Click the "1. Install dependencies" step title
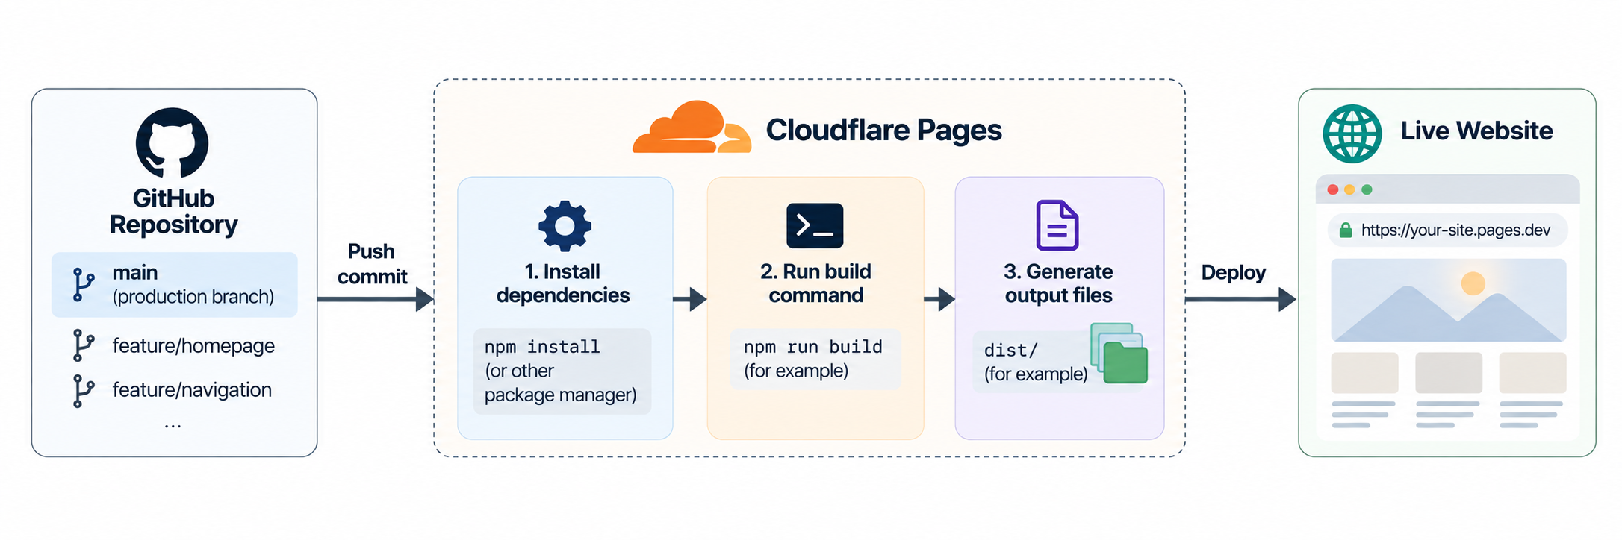The image size is (1622, 540). coord(563,283)
